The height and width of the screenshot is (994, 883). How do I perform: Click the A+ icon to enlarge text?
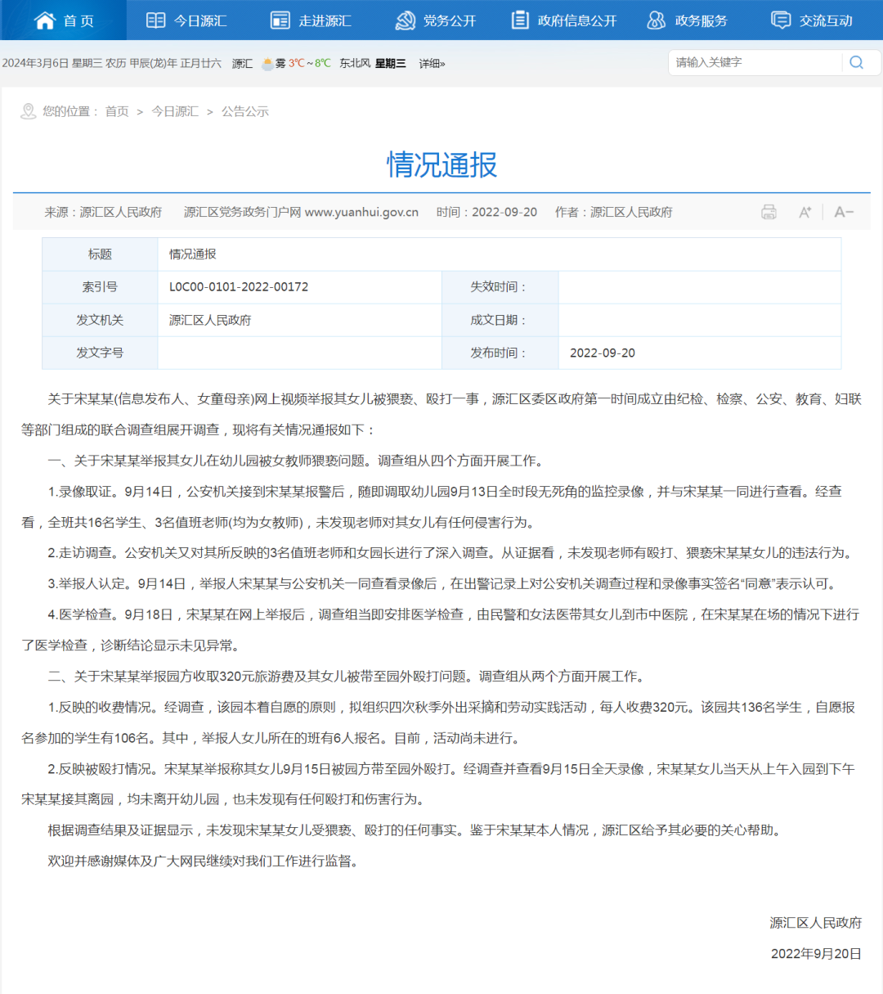(805, 212)
